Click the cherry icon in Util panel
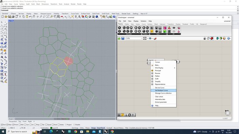 169,28
